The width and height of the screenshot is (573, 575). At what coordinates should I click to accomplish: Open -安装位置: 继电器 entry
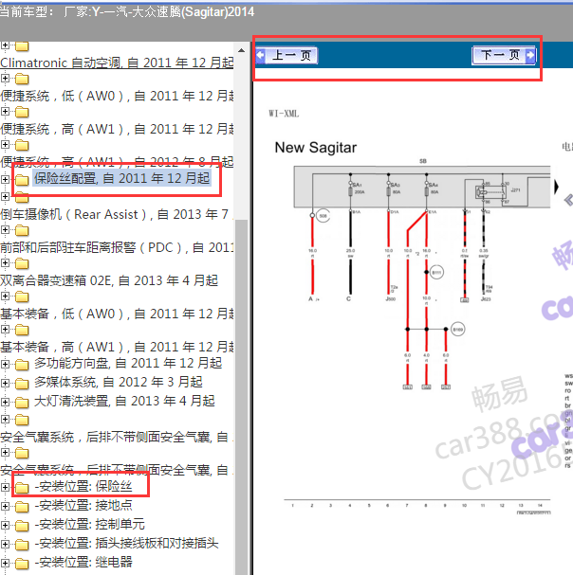(83, 562)
